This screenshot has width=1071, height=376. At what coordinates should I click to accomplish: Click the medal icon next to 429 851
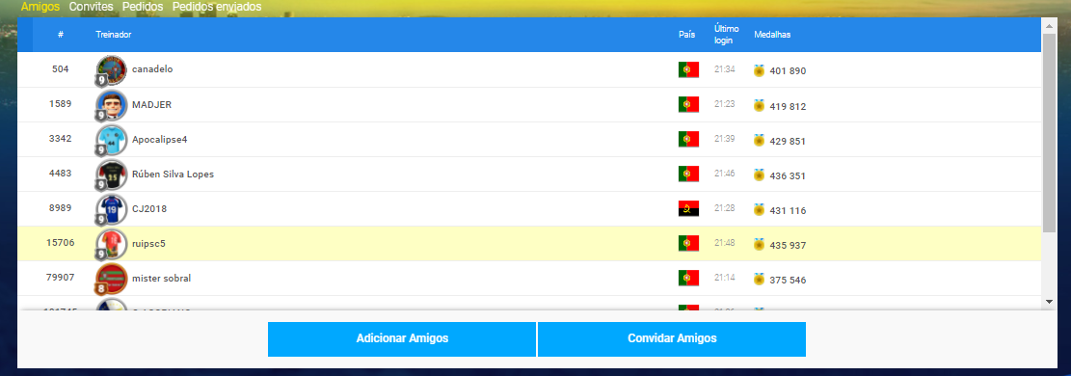point(759,140)
